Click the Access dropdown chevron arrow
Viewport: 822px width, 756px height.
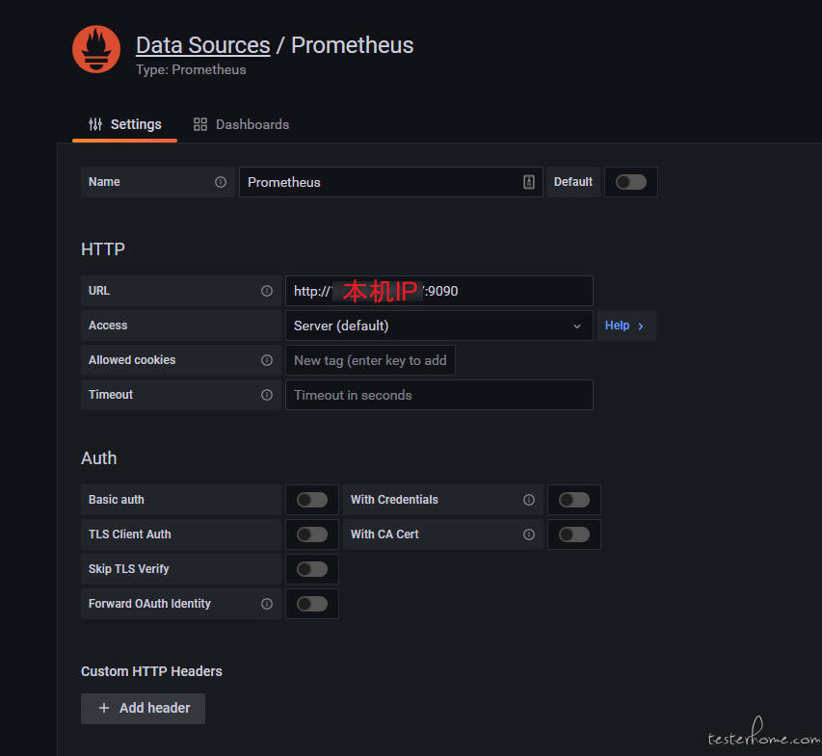pyautogui.click(x=576, y=326)
